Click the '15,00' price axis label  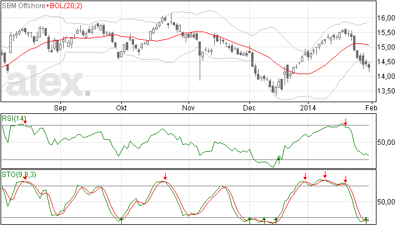[386, 47]
